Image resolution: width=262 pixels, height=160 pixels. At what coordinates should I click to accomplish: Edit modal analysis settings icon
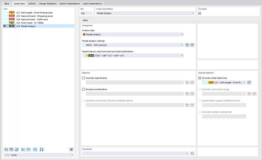(192, 45)
